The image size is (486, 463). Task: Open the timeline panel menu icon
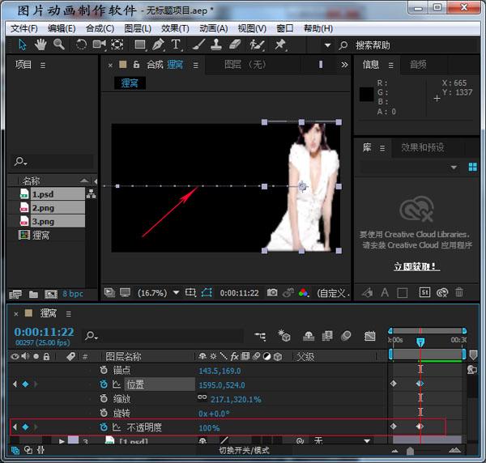(x=69, y=314)
